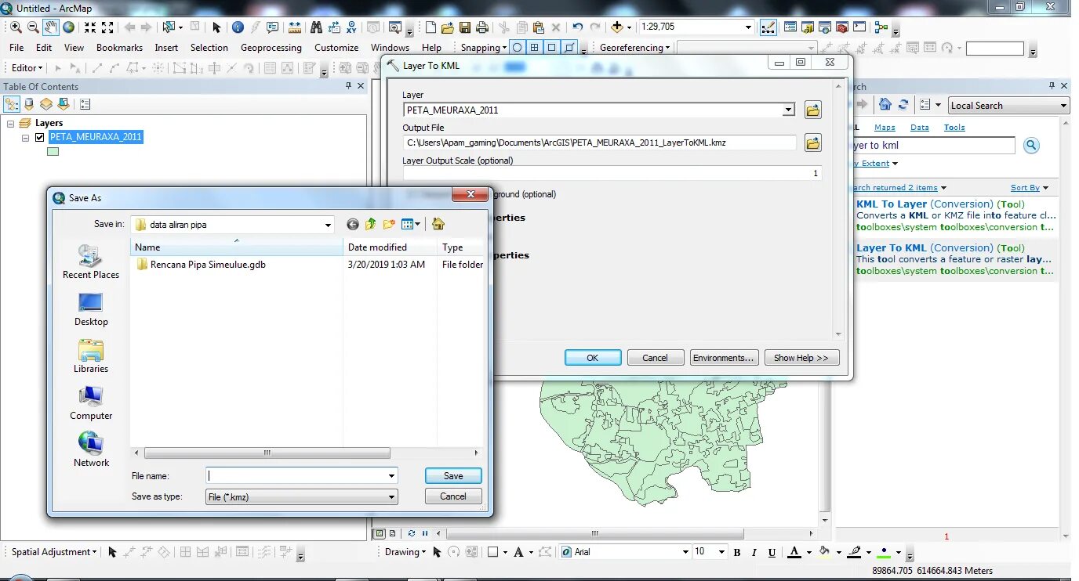Screen dimensions: 1079x581
Task: Click the Undo arrow
Action: 578,27
